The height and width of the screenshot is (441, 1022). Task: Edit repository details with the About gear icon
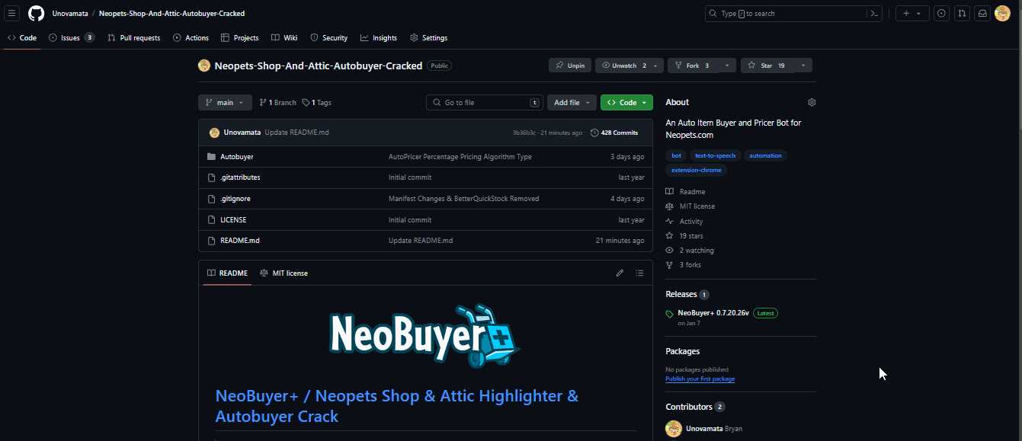click(812, 102)
